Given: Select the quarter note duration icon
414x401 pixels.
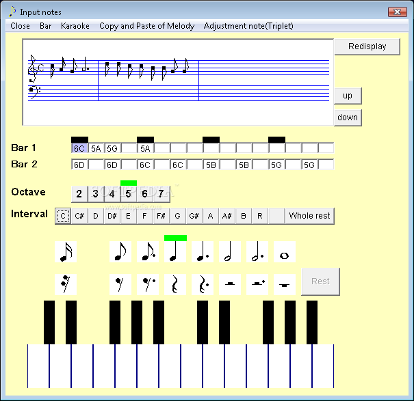Looking at the screenshot, I should pyautogui.click(x=175, y=252).
